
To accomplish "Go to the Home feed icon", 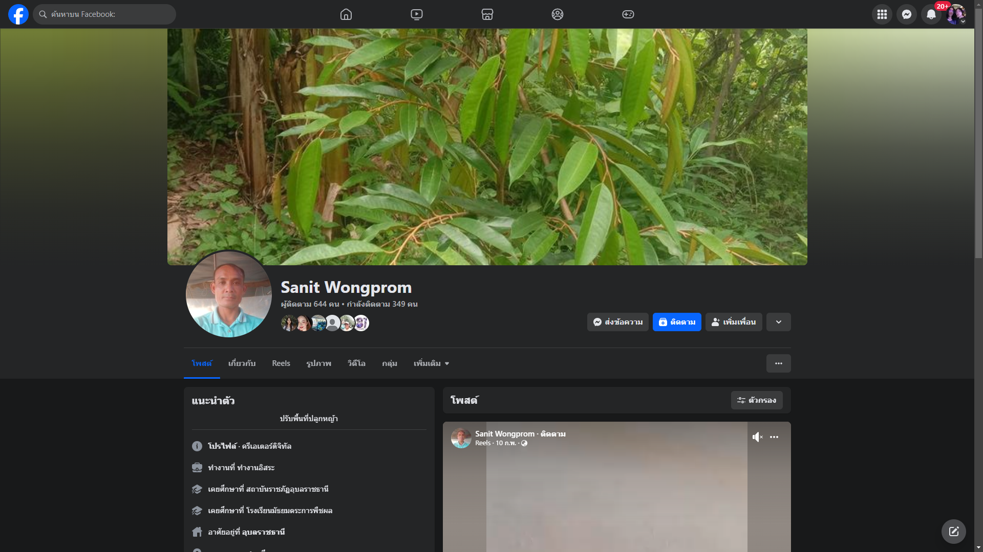I will coord(346,14).
